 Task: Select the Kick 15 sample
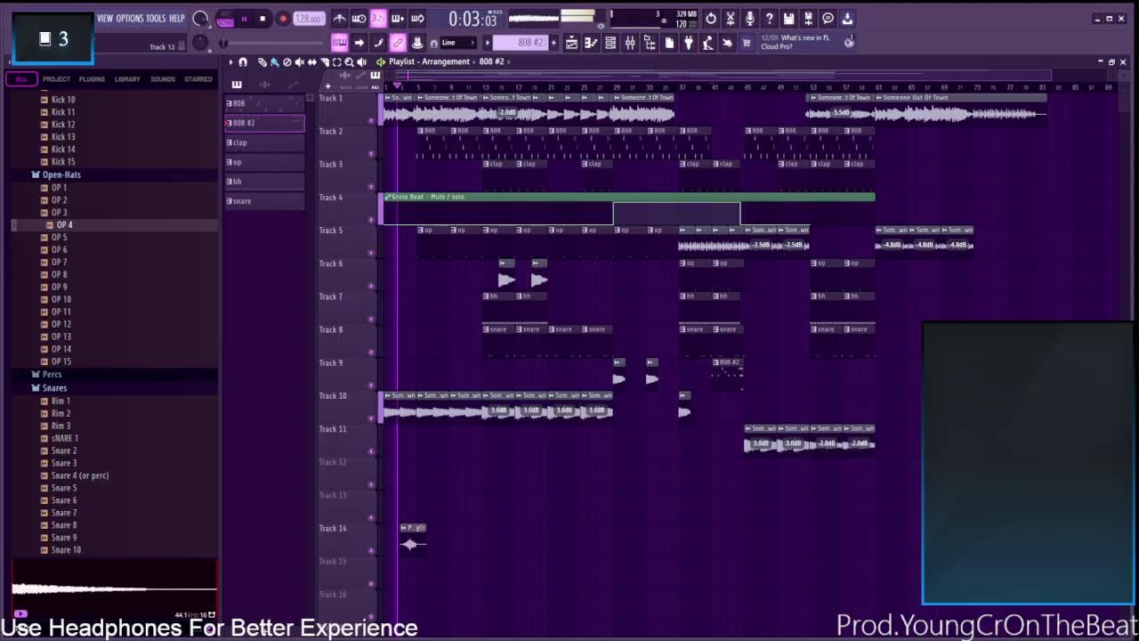tap(63, 162)
